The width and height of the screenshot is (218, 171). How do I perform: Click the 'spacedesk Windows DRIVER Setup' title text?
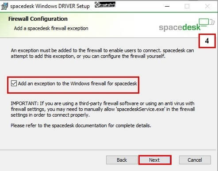pyautogui.click(x=50, y=6)
